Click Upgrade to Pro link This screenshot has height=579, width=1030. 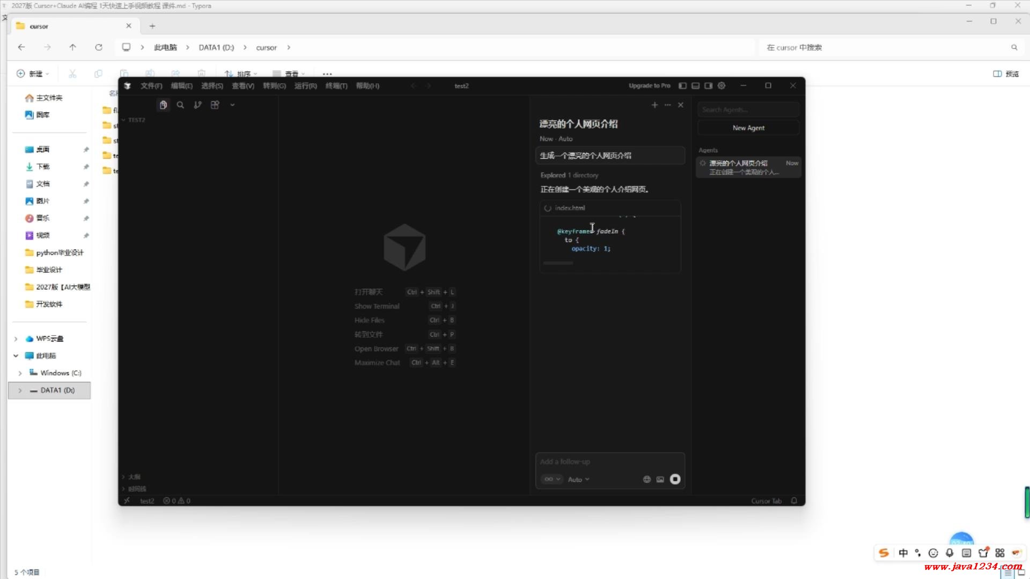649,86
